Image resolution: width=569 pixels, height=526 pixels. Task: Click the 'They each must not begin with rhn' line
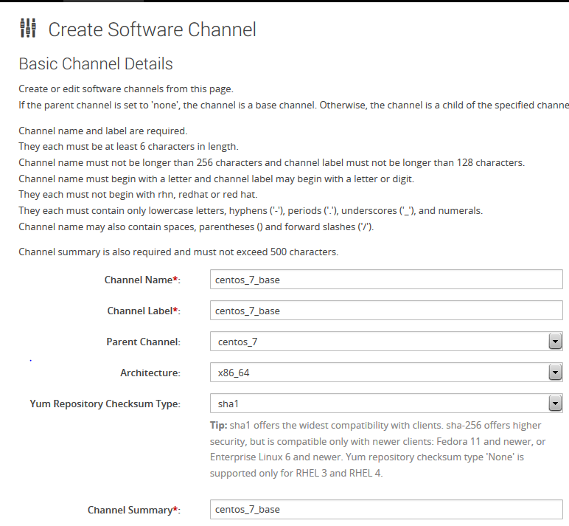138,194
